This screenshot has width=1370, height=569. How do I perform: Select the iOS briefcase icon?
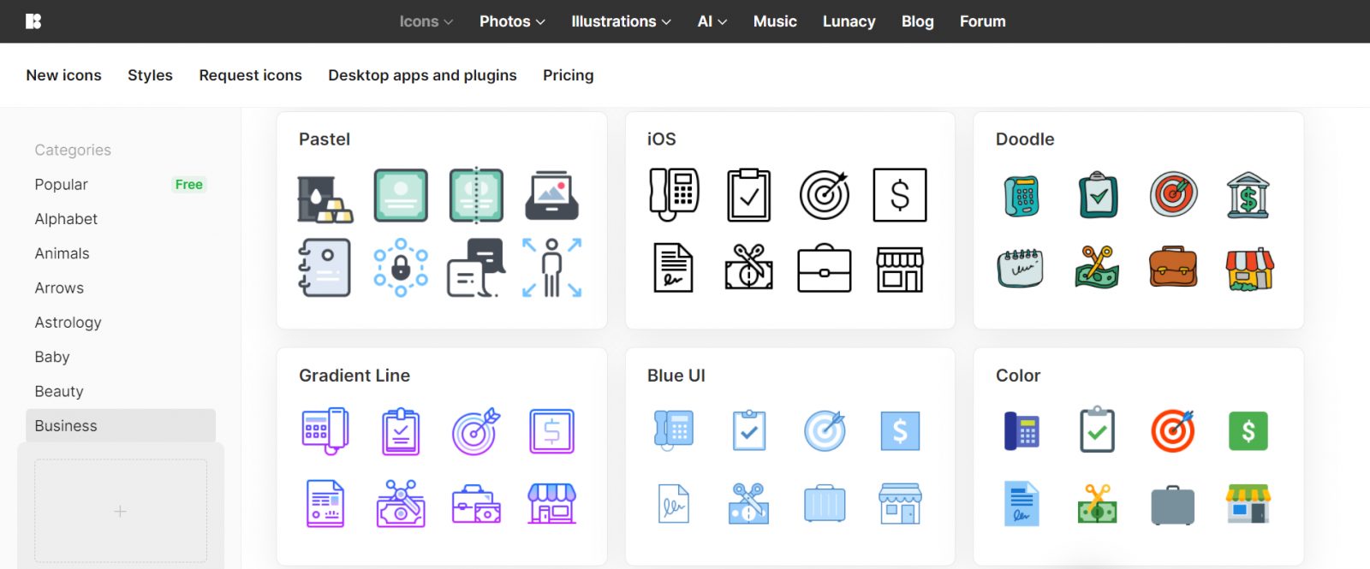825,270
